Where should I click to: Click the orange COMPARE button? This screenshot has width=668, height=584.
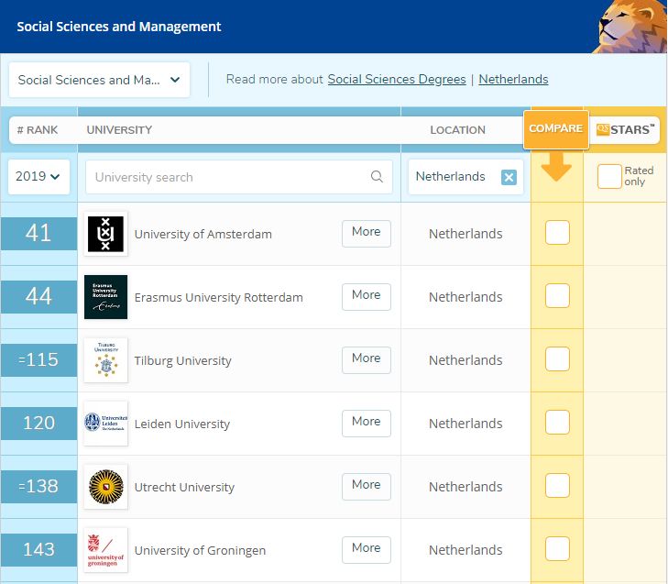556,129
